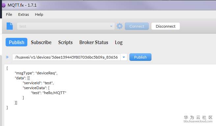Viewport: 216px width, 126px height.
Task: Open the 'test' connection profile dropdown
Action: [66, 26]
